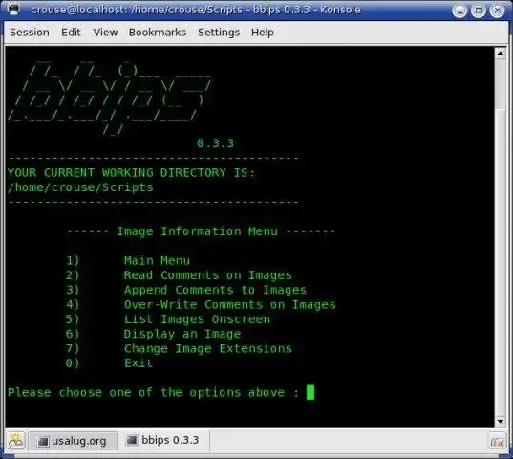
Task: Click the close session icon at bottom right
Action: [498, 442]
